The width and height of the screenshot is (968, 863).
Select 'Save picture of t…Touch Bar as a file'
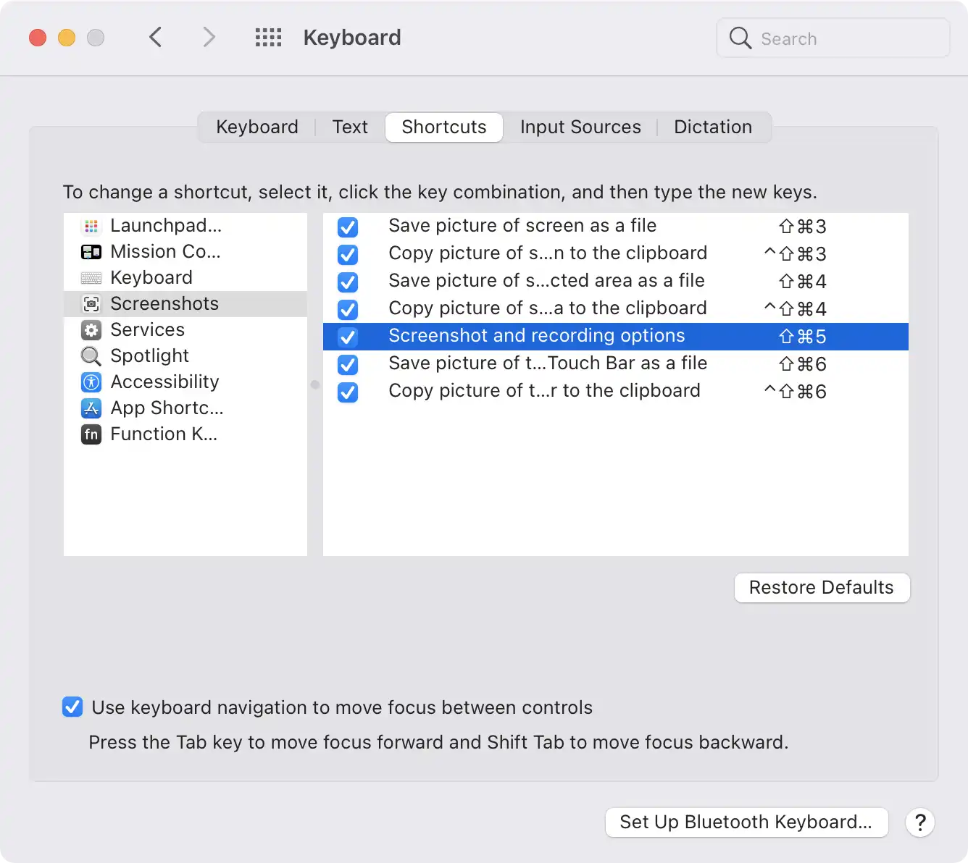(548, 363)
